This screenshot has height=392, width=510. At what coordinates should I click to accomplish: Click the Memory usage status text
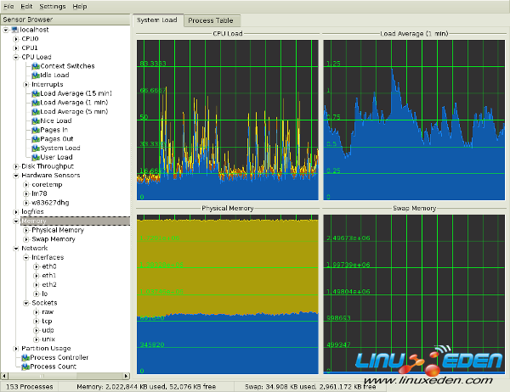point(146,387)
